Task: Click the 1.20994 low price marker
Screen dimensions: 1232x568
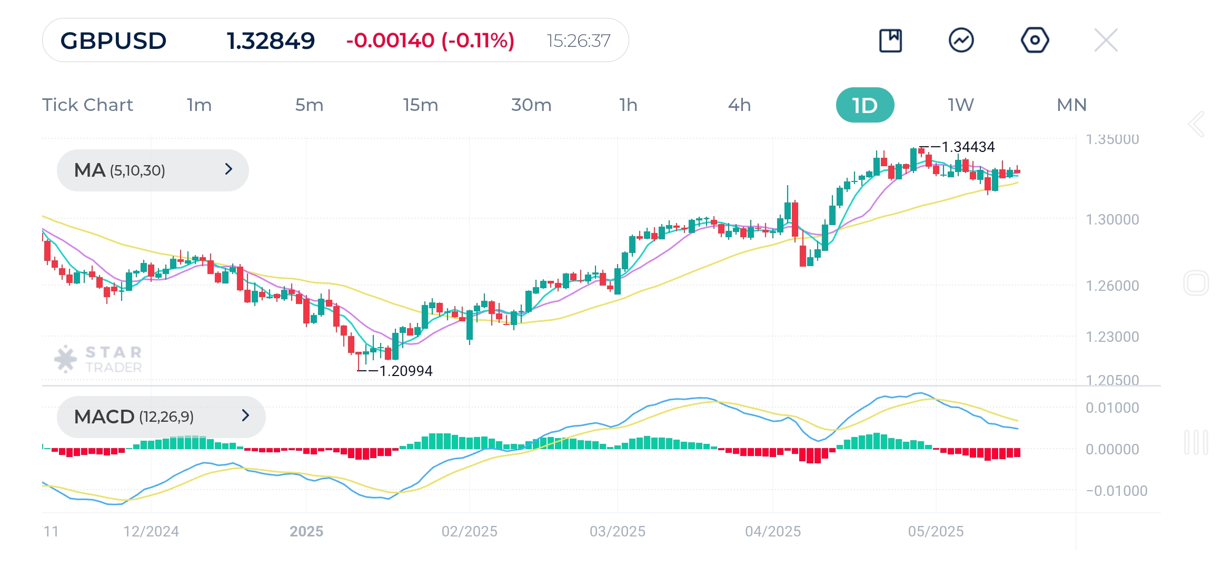Action: click(405, 371)
